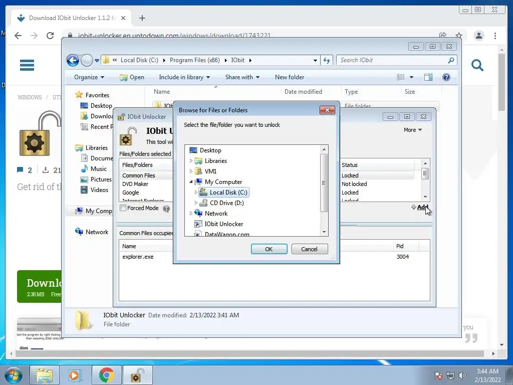Click Chrome's back button
This screenshot has width=513, height=385.
18,36
